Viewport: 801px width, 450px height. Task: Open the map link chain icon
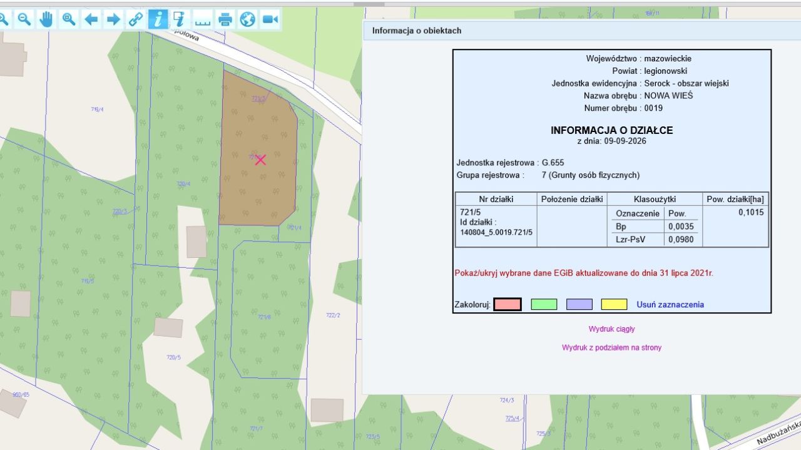coord(136,19)
